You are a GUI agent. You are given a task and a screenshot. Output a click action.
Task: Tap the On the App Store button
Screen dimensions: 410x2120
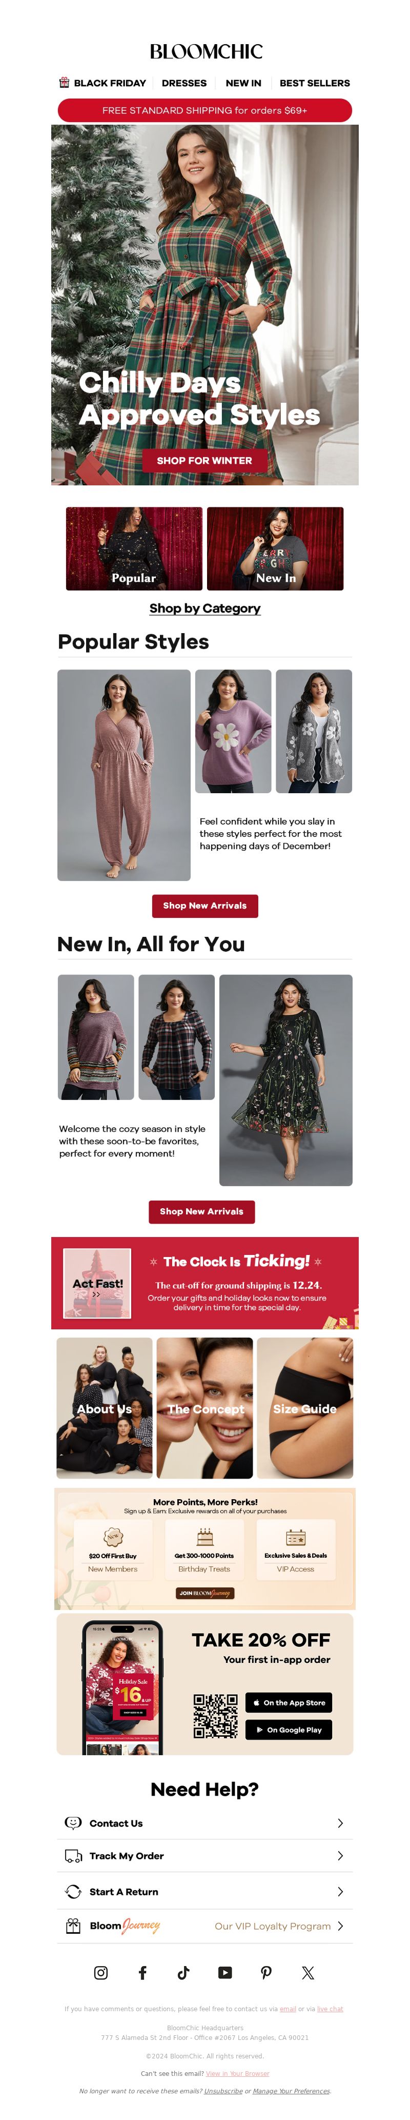coord(289,1703)
